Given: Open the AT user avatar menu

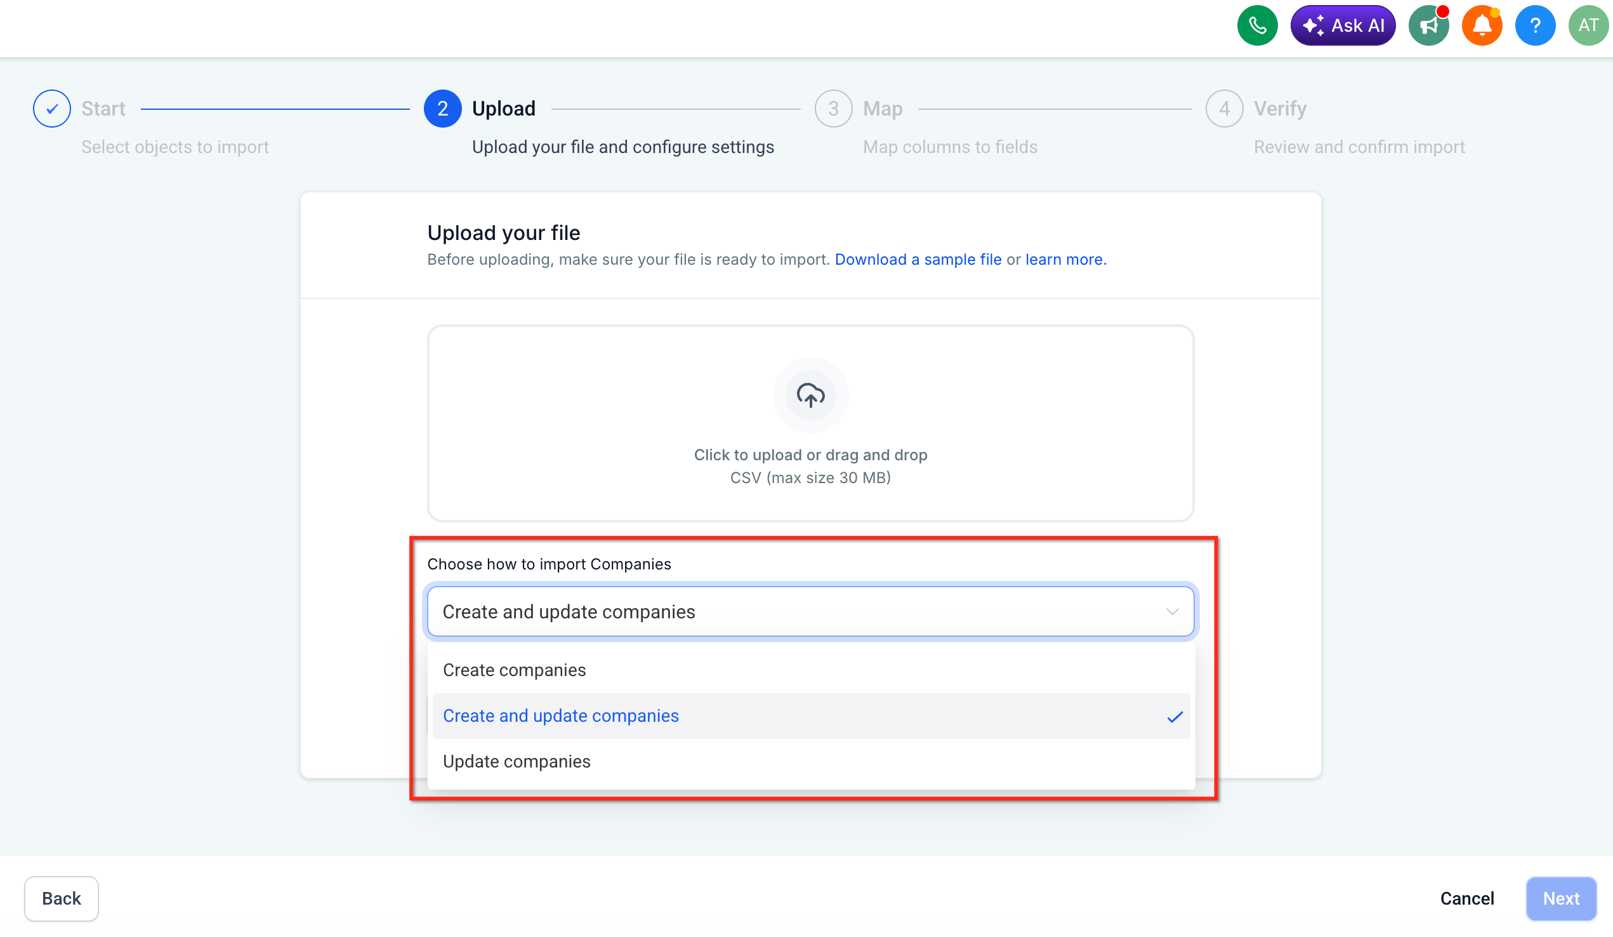Looking at the screenshot, I should (1589, 25).
